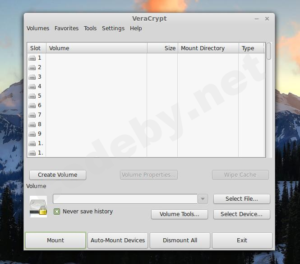Open the Help menu
This screenshot has height=264, width=300.
click(x=136, y=28)
